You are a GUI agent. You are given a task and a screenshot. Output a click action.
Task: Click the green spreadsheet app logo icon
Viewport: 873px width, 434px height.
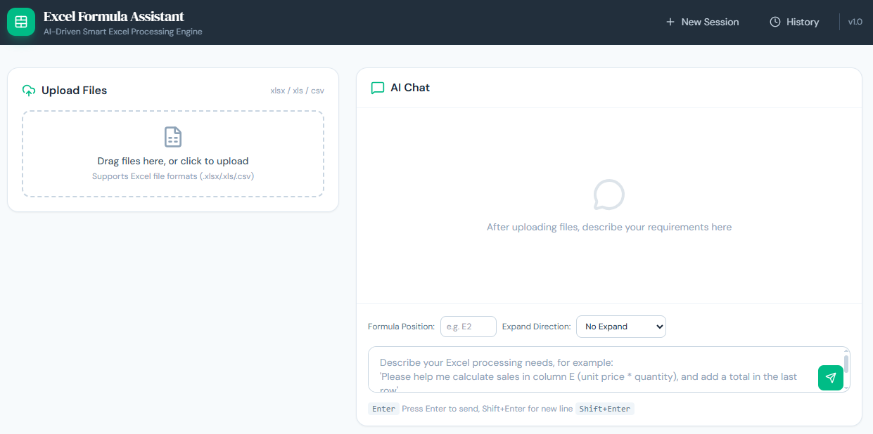pos(21,22)
